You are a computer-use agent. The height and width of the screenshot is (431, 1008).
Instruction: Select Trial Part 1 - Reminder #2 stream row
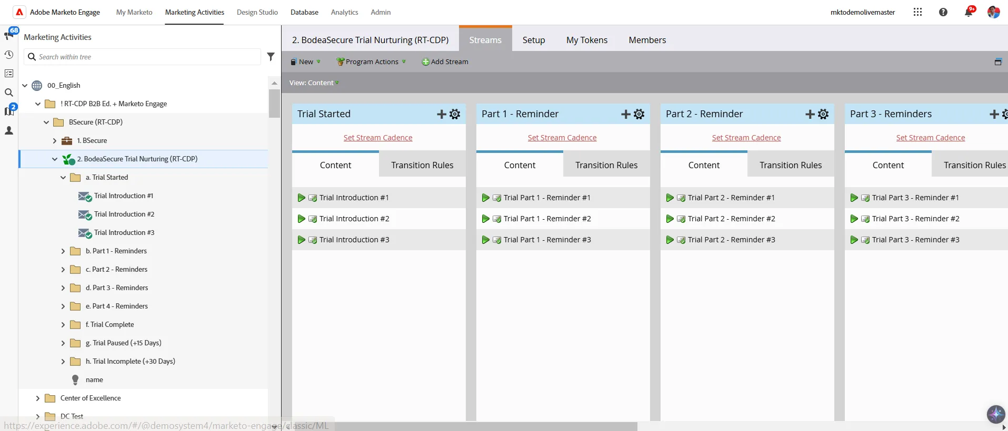click(x=563, y=219)
